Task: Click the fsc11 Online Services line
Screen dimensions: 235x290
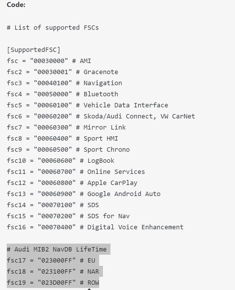Action: click(76, 172)
